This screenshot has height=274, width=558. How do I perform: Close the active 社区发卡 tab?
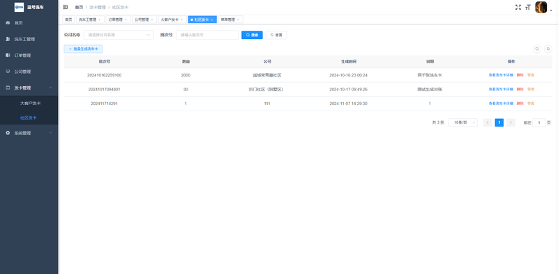(x=212, y=20)
